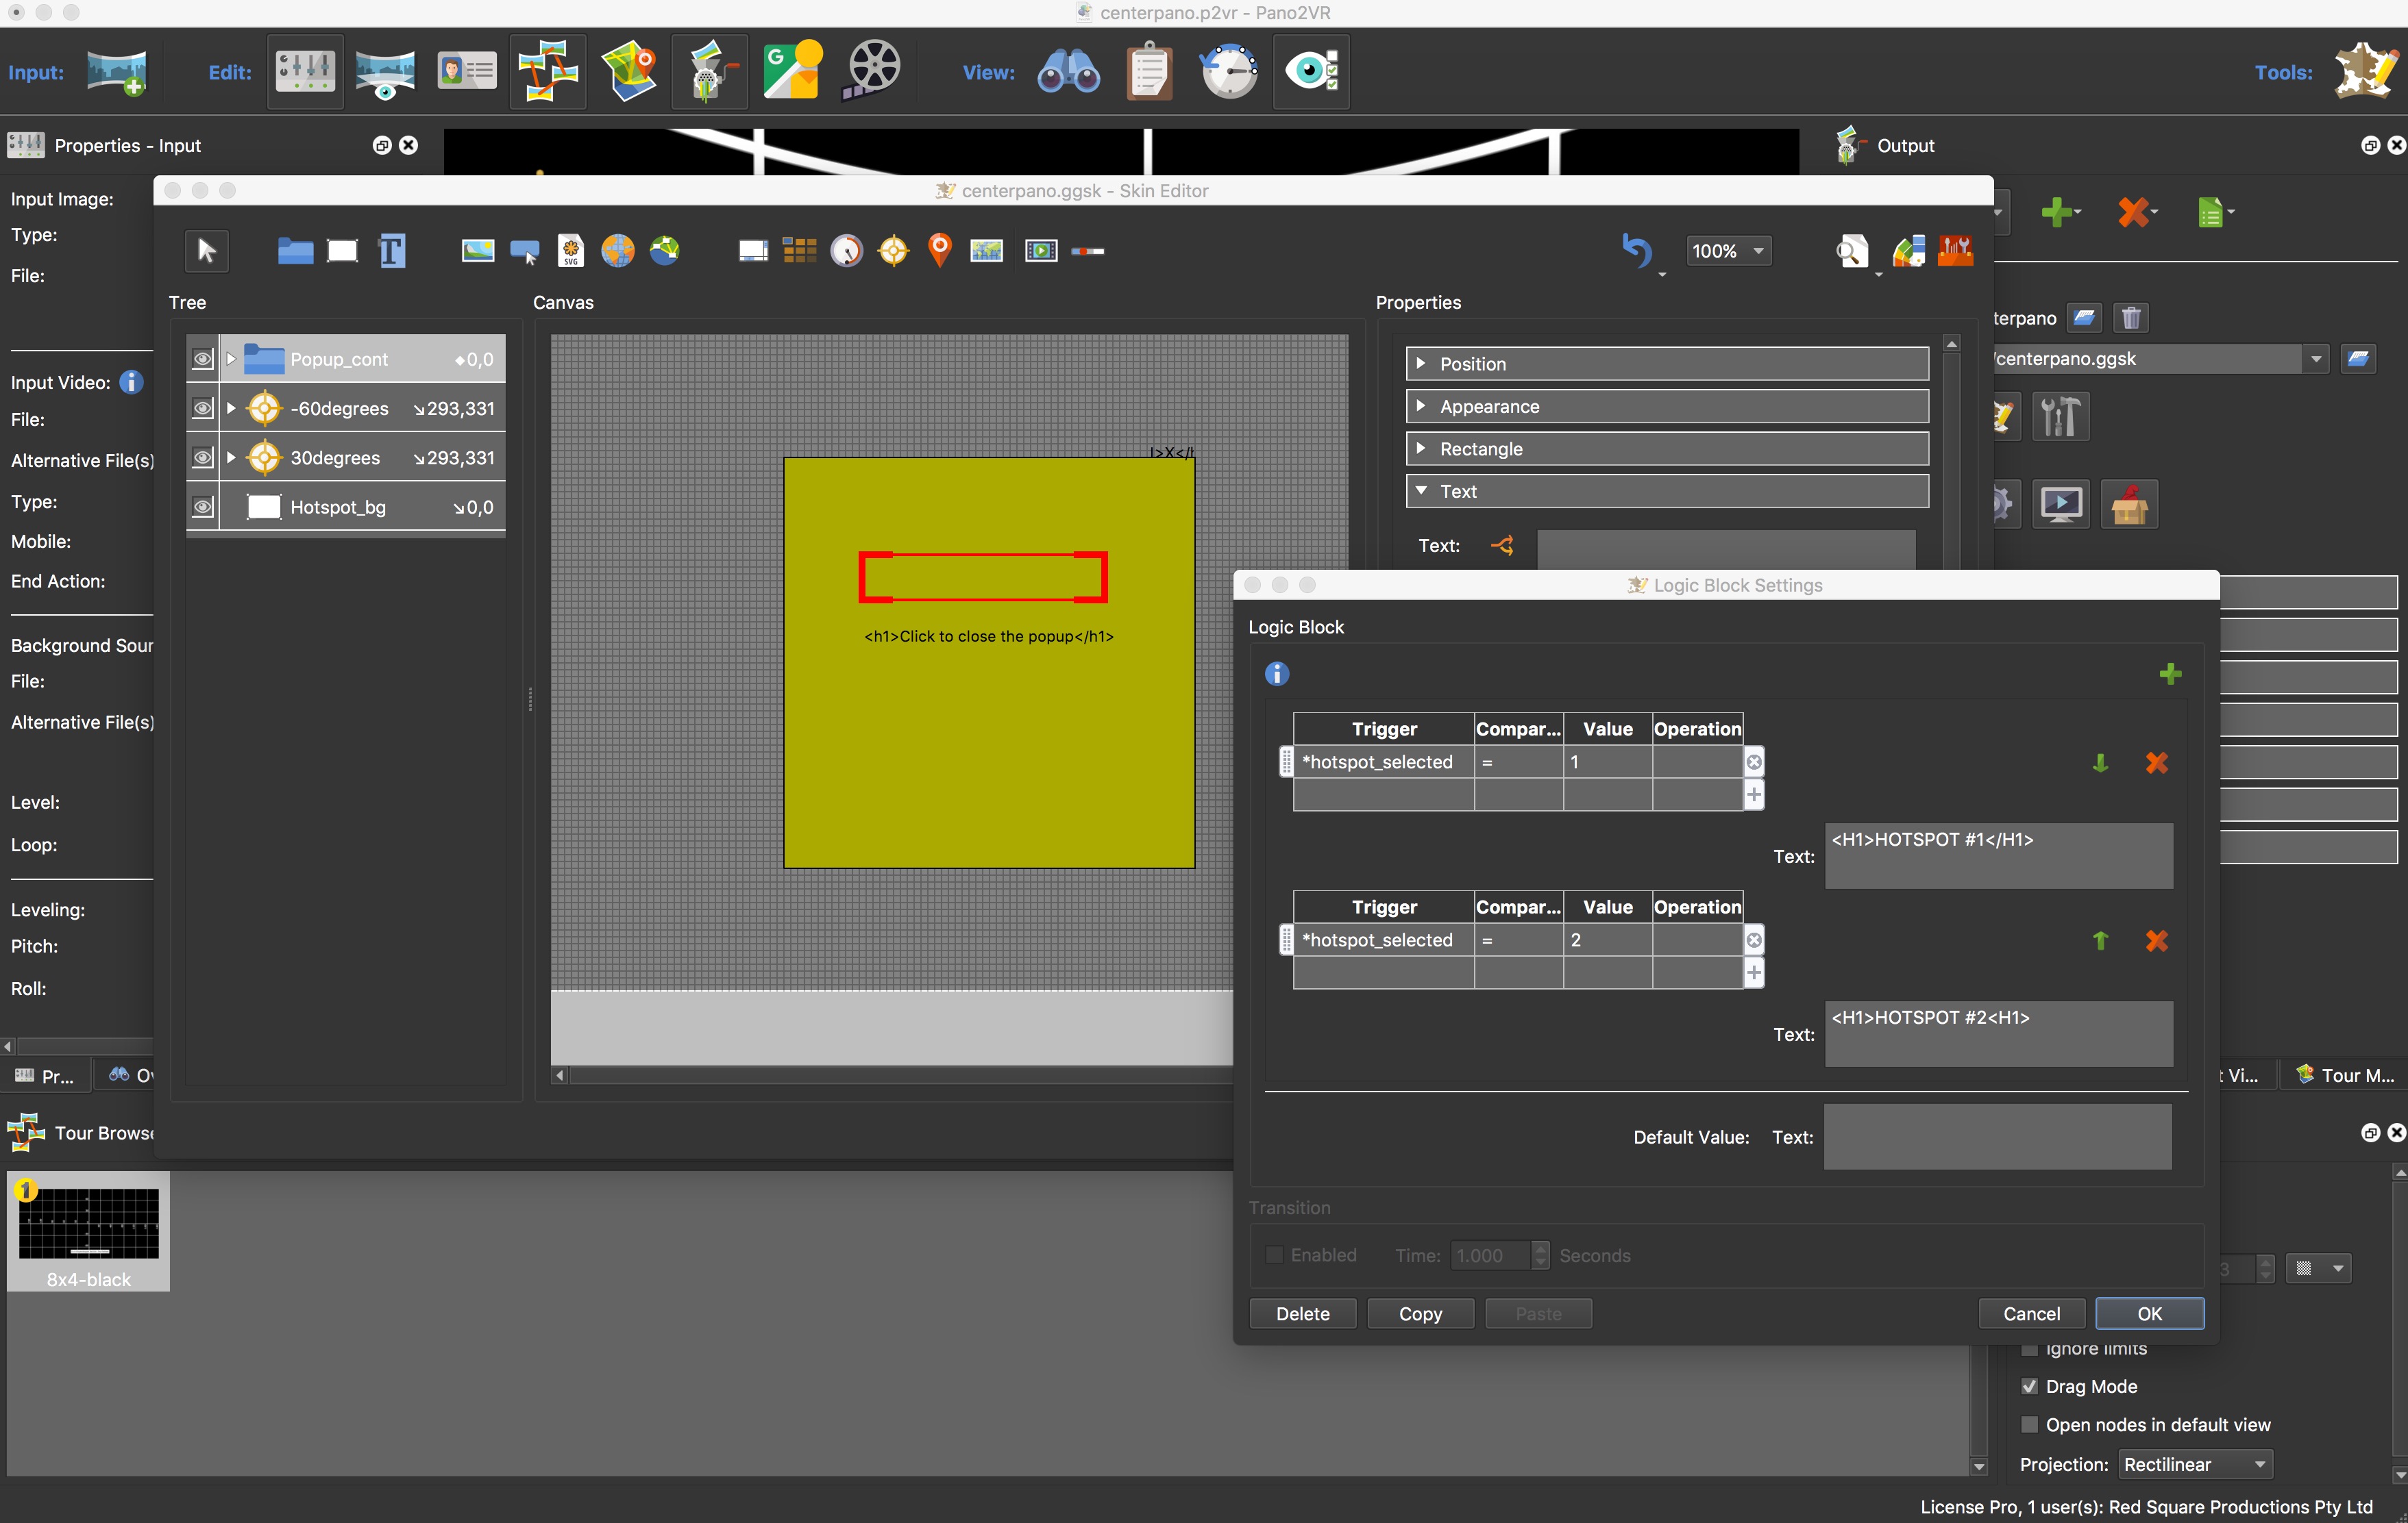
Task: Open the Skin Editor toolbox settings icon
Action: 1955,251
